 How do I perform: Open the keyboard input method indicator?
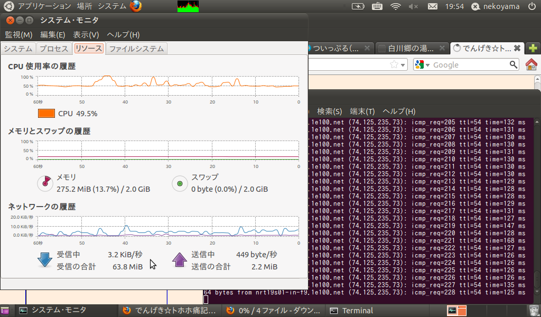tap(377, 6)
